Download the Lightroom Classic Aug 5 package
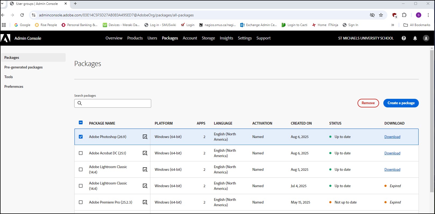The height and width of the screenshot is (214, 435). pos(392,169)
